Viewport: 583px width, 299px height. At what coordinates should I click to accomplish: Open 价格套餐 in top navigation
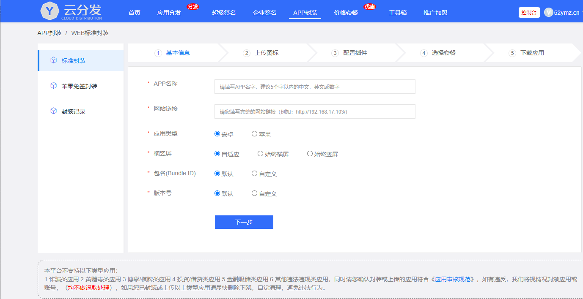click(x=346, y=13)
